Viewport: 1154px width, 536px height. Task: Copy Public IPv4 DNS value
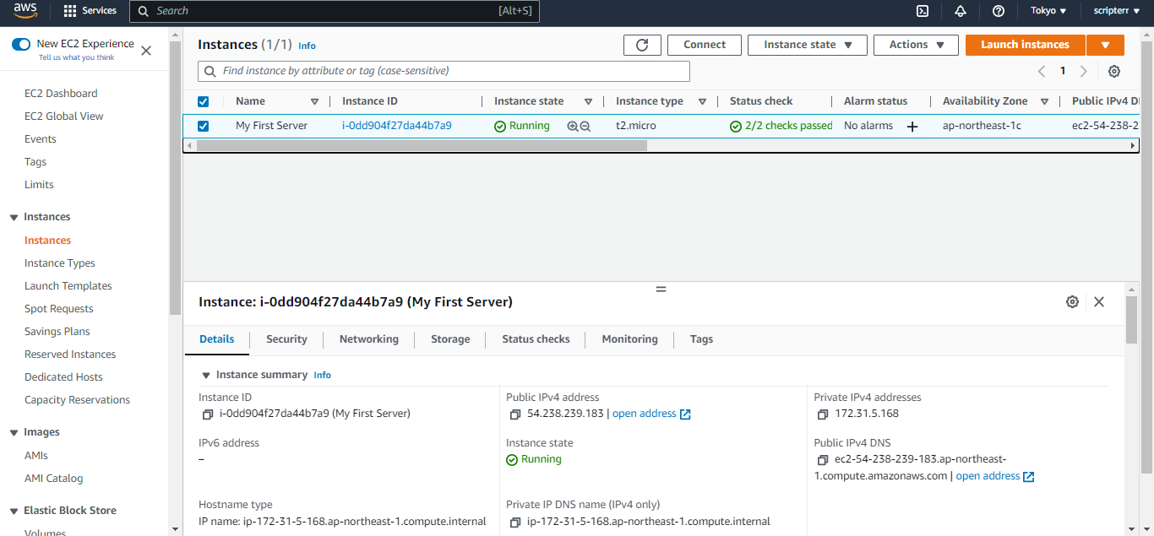coord(822,460)
